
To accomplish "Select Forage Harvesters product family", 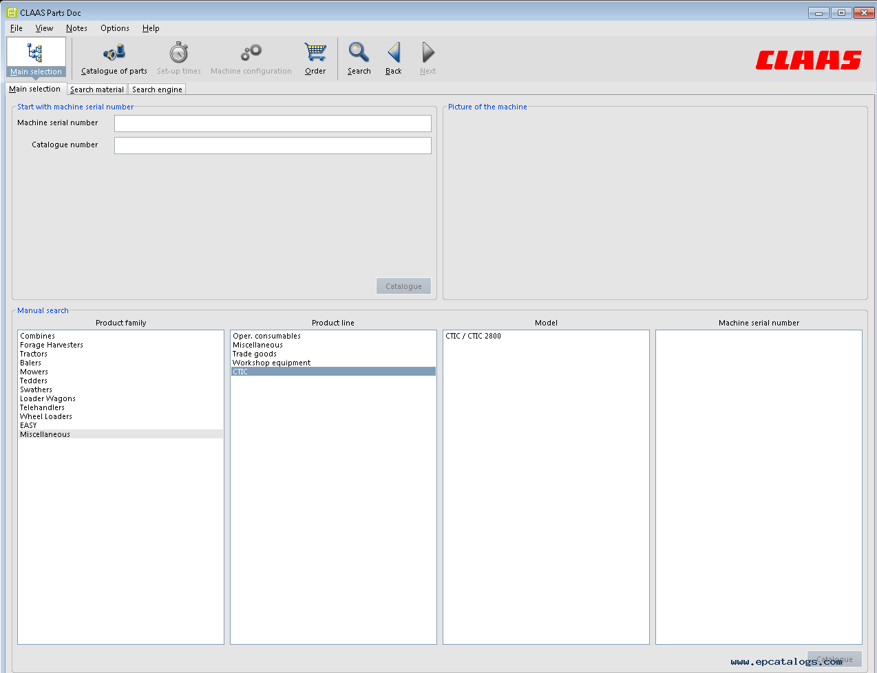I will pyautogui.click(x=120, y=345).
